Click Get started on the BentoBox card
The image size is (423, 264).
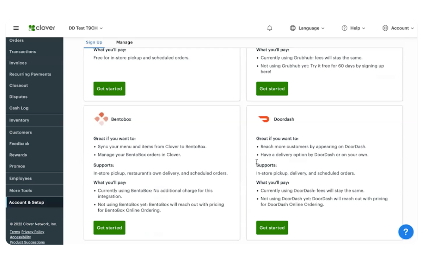[x=109, y=228]
